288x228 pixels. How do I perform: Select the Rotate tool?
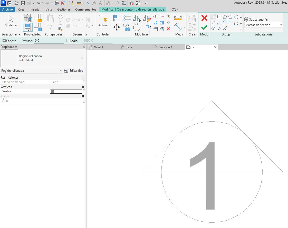tap(137, 28)
